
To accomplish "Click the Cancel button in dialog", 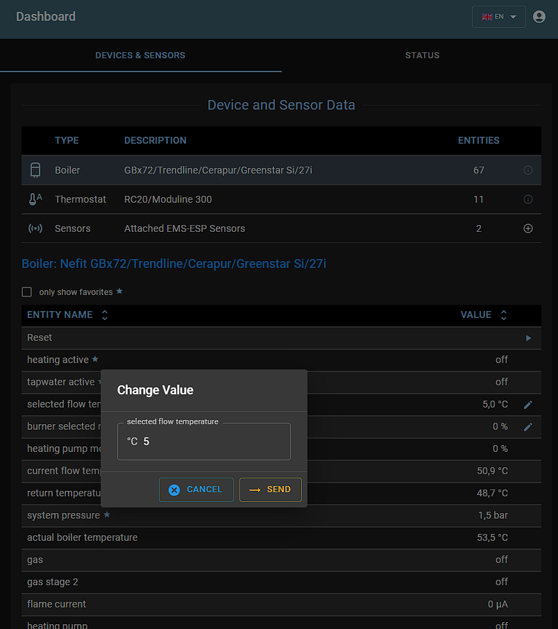I will (196, 489).
